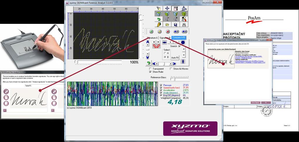Click green undo arrow in Compare panel
Viewport: 299px width, 142px height.
pos(149,63)
